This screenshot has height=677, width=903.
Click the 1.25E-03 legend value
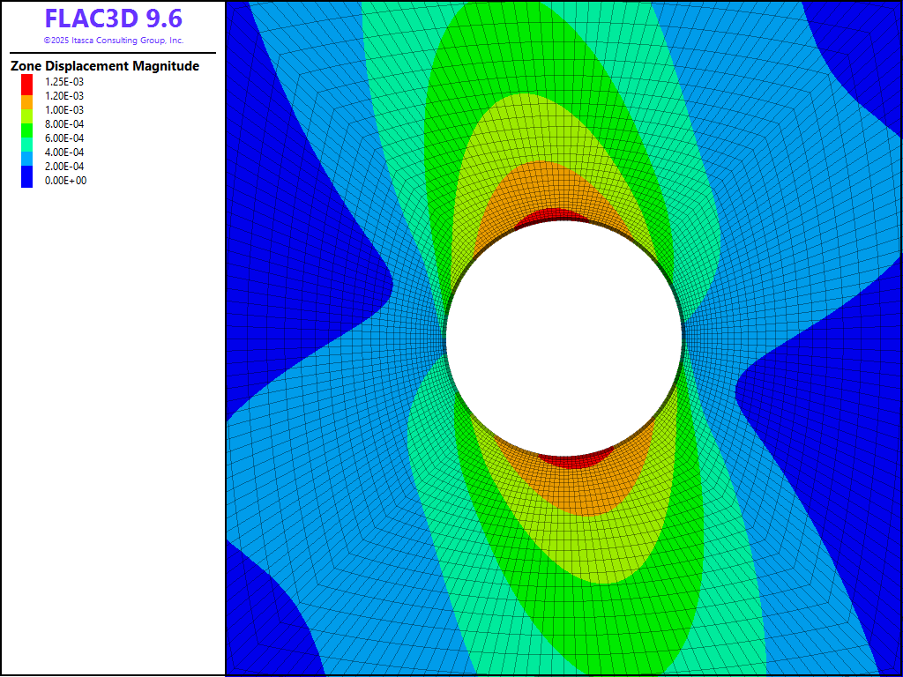64,82
